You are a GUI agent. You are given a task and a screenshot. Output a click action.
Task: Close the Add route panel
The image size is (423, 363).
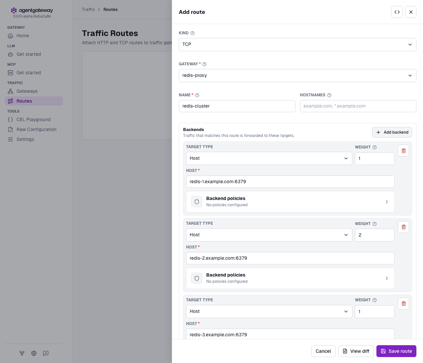click(x=411, y=12)
